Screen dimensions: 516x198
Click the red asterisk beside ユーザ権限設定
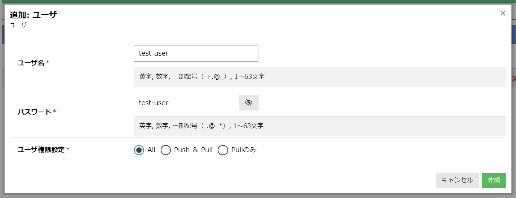[x=68, y=150]
